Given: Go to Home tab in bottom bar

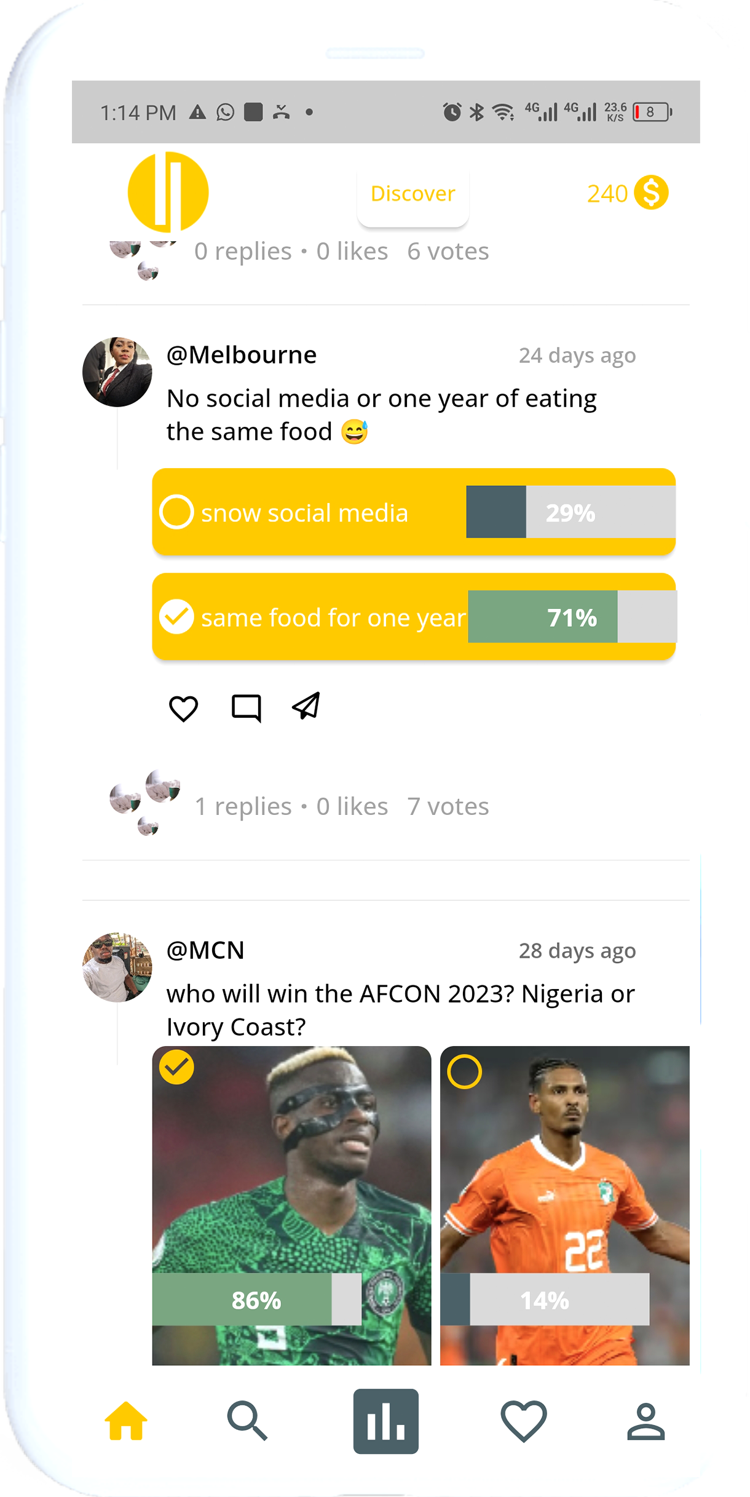Looking at the screenshot, I should point(126,1421).
